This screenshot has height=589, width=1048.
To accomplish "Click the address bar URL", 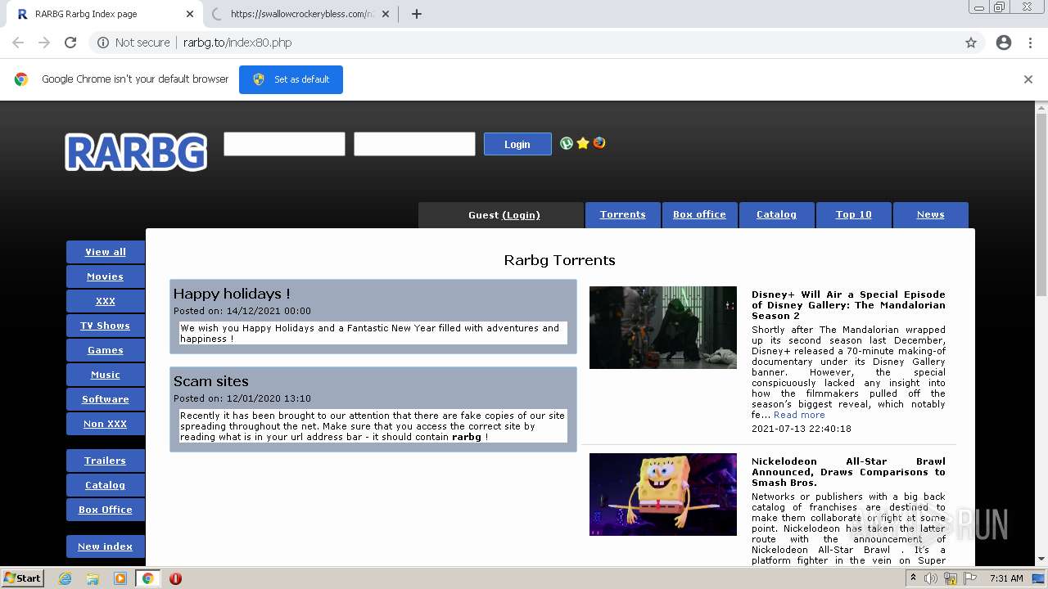I will click(237, 43).
